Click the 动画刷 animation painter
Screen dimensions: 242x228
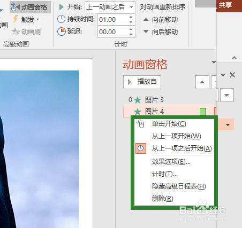(26, 32)
